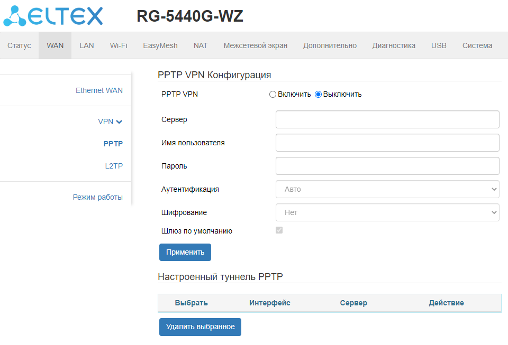Open the Режим работы link
Viewport: 508px width, 345px height.
click(x=98, y=197)
